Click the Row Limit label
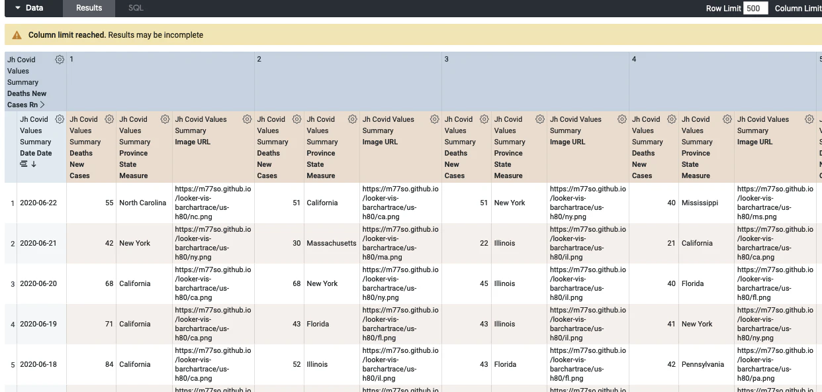This screenshot has width=822, height=392. pyautogui.click(x=723, y=9)
